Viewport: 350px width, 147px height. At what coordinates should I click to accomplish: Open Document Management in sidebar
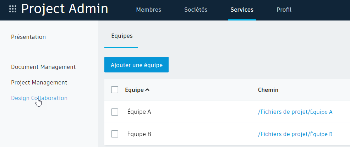pyautogui.click(x=43, y=67)
